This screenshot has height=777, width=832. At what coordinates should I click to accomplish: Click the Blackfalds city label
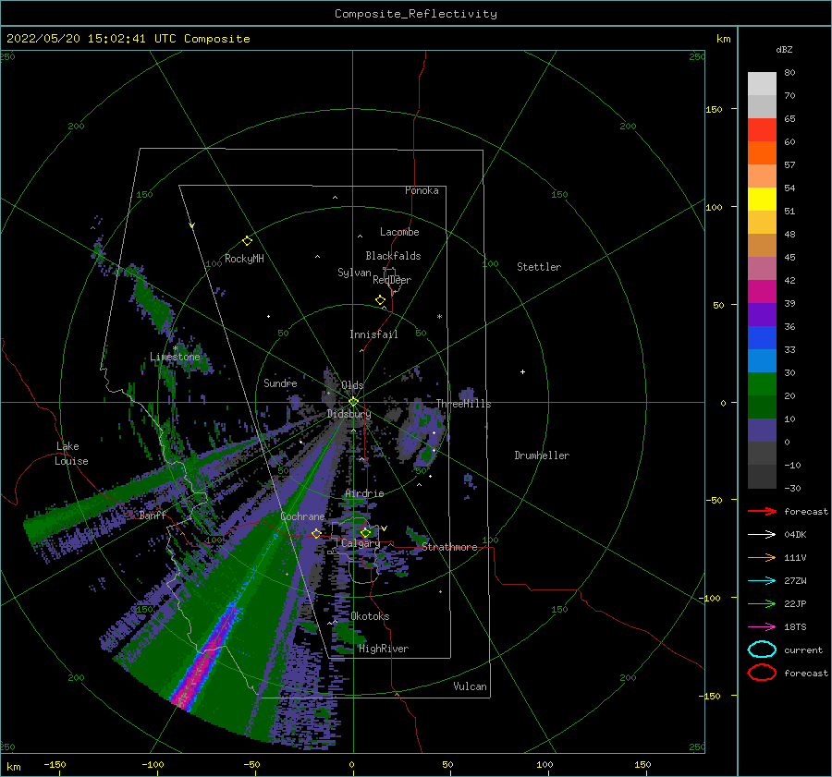[393, 256]
